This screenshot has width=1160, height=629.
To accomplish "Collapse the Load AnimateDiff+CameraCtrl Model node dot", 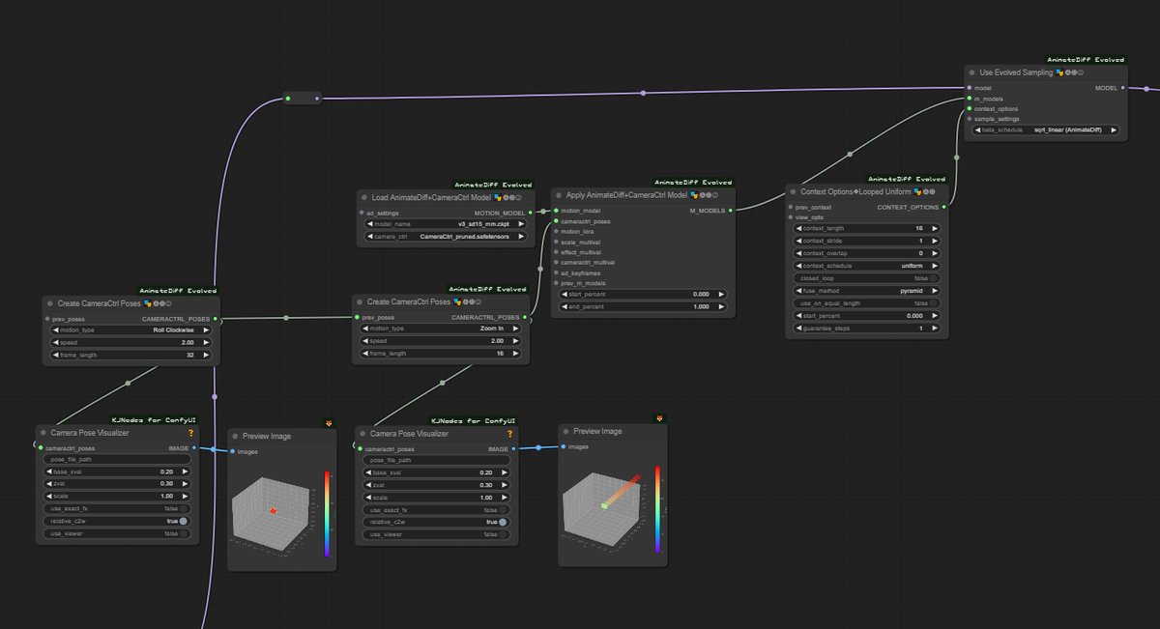I will (x=364, y=196).
